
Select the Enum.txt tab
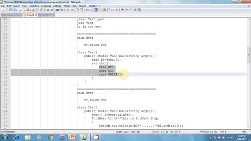click(30, 15)
